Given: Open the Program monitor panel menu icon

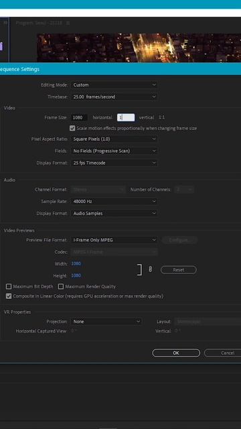Looking at the screenshot, I should pyautogui.click(x=68, y=23).
